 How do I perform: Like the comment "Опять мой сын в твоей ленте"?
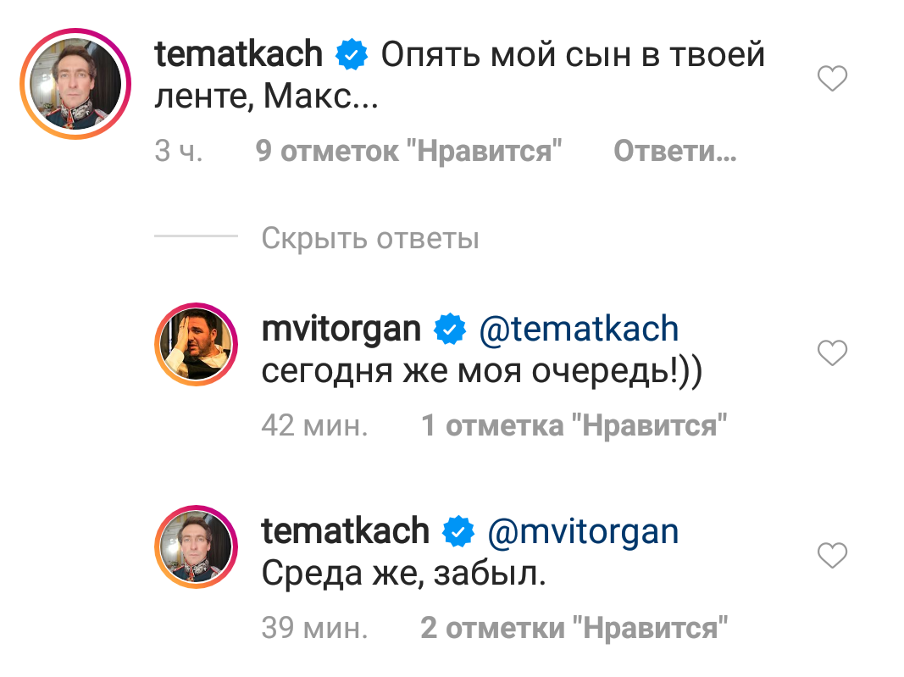pyautogui.click(x=832, y=80)
